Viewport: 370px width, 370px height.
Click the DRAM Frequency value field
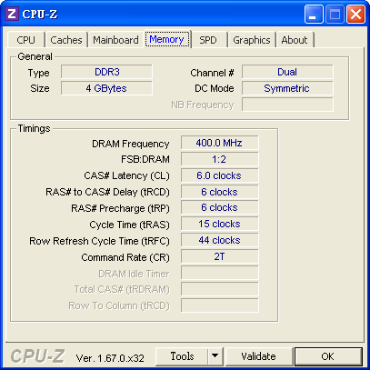(219, 143)
